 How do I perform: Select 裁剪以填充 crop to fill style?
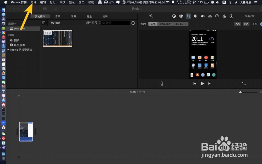click(165, 24)
